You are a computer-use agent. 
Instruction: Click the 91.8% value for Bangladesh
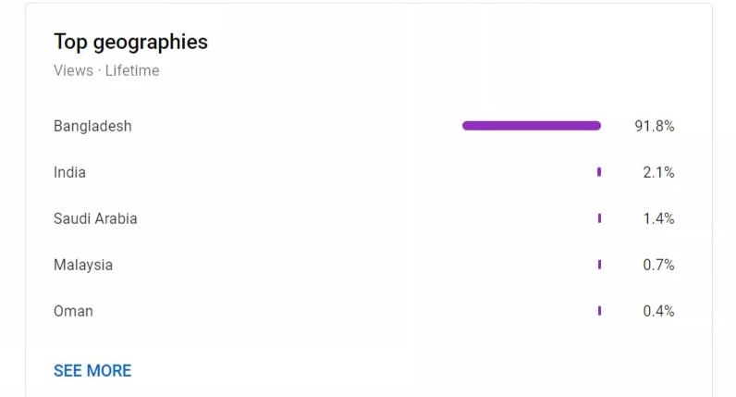(x=655, y=126)
